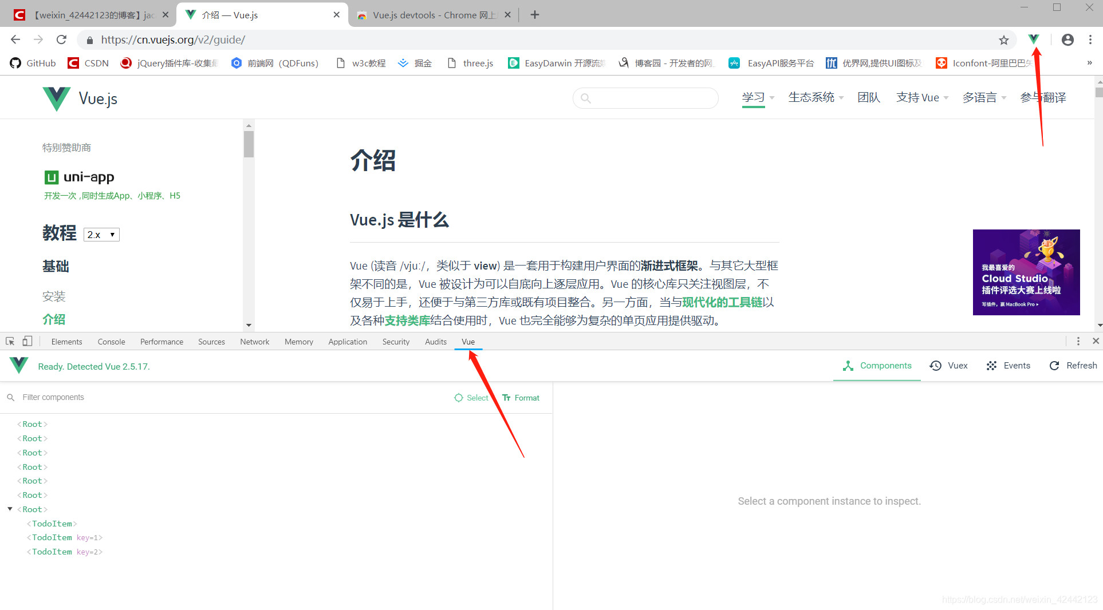Switch to the Vue devtools tab
Image resolution: width=1103 pixels, height=610 pixels.
coord(468,342)
